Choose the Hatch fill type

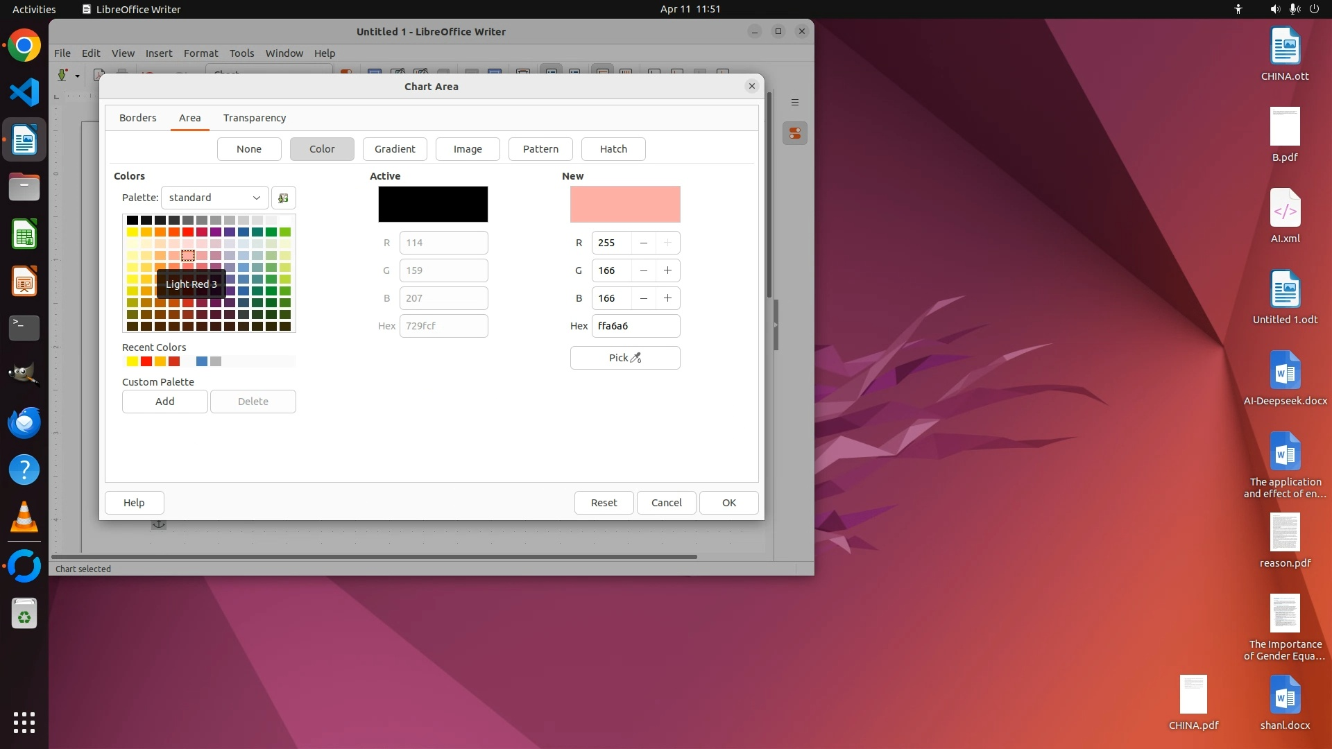pyautogui.click(x=613, y=149)
